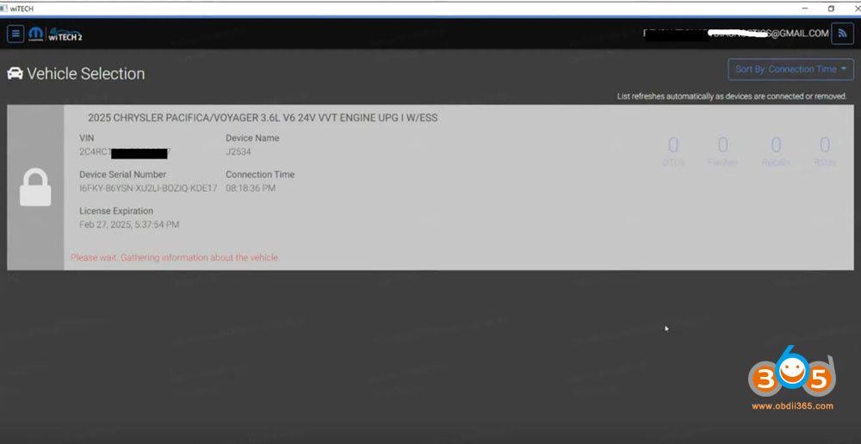Click the Device Name label
This screenshot has height=444, width=861.
(252, 139)
